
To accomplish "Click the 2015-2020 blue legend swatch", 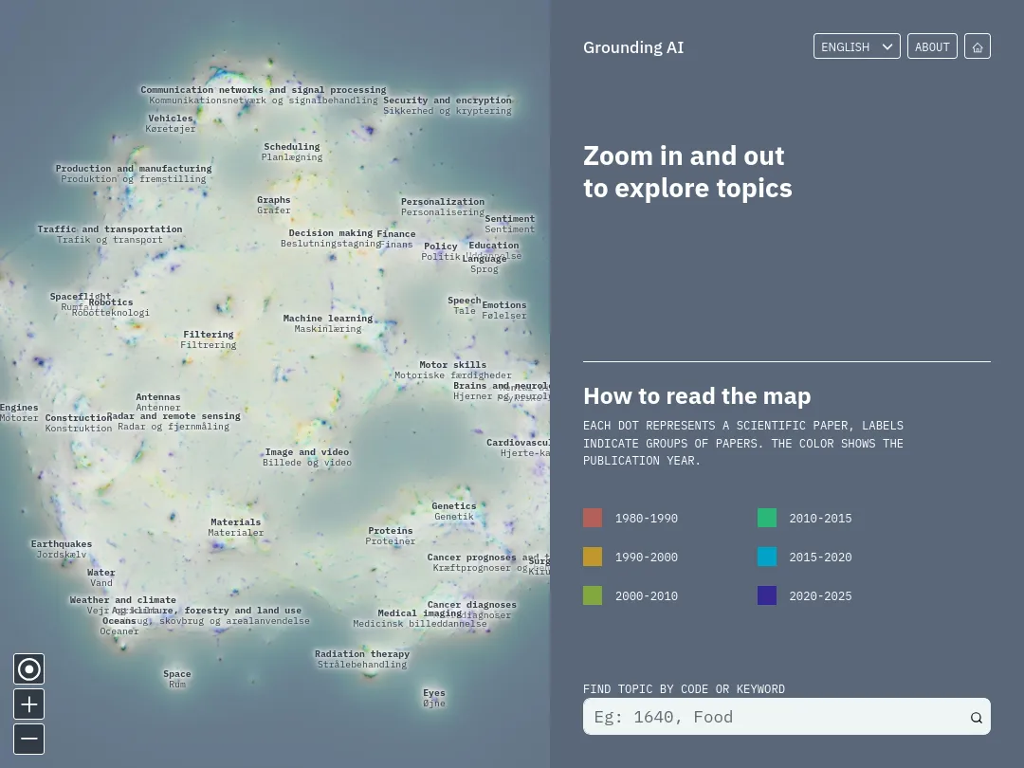I will (x=767, y=557).
